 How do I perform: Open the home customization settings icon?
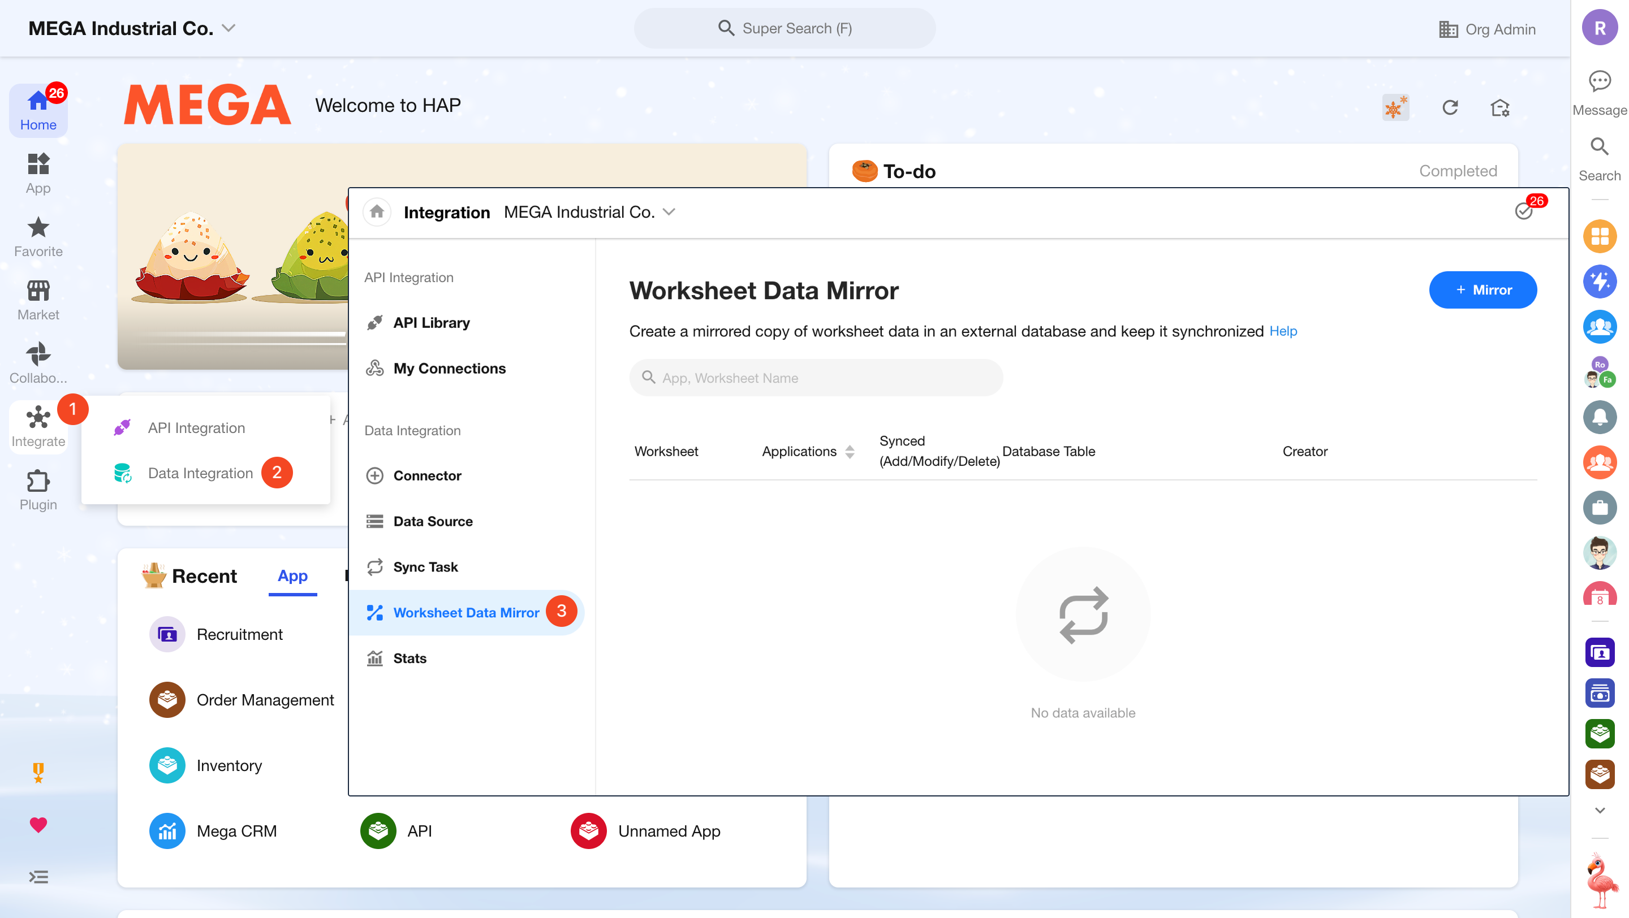pos(1500,108)
